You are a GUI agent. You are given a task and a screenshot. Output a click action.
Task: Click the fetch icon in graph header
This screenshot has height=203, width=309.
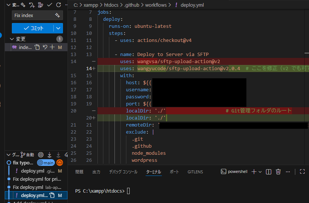click(x=49, y=155)
